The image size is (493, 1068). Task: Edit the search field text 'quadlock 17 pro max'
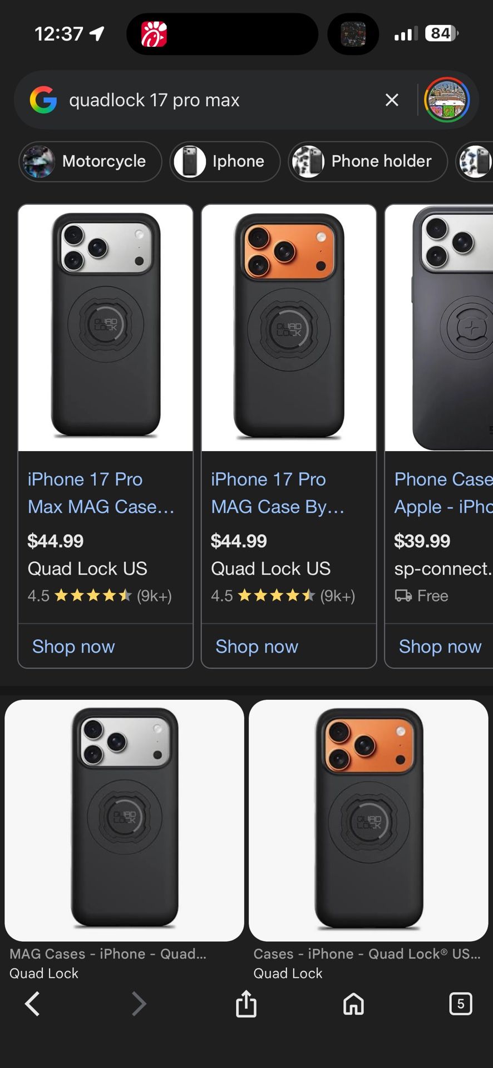point(211,100)
